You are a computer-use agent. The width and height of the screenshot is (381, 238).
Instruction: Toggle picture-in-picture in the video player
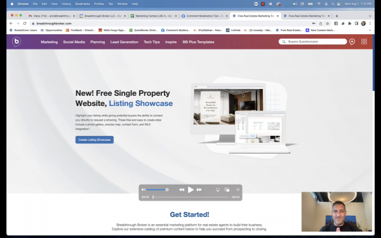(227, 190)
